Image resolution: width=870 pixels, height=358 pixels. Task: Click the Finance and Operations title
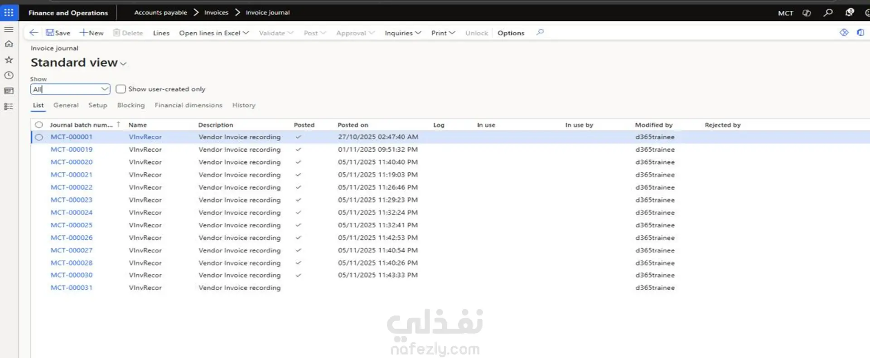pos(68,13)
